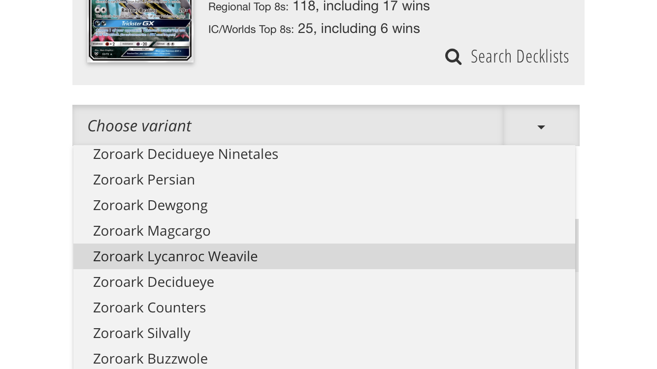Screen dimensions: 657x369
Task: Click the Zoroark GX card image
Action: pyautogui.click(x=140, y=31)
